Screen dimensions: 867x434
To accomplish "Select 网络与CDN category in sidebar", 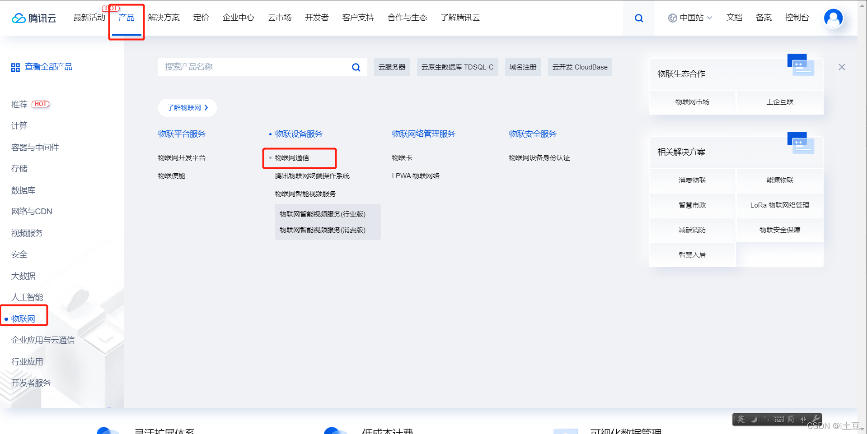I will (x=32, y=212).
